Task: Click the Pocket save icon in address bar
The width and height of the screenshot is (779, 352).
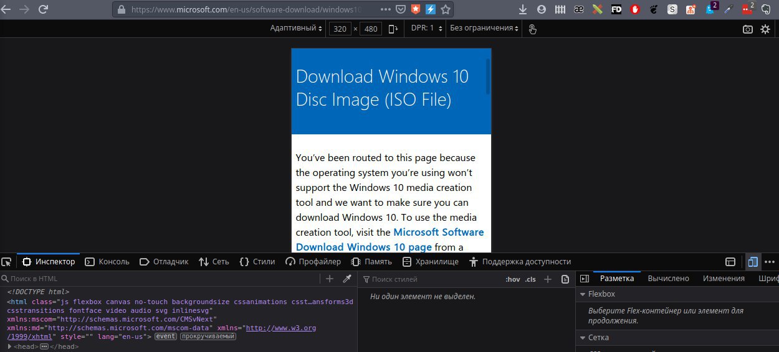Action: 401,9
